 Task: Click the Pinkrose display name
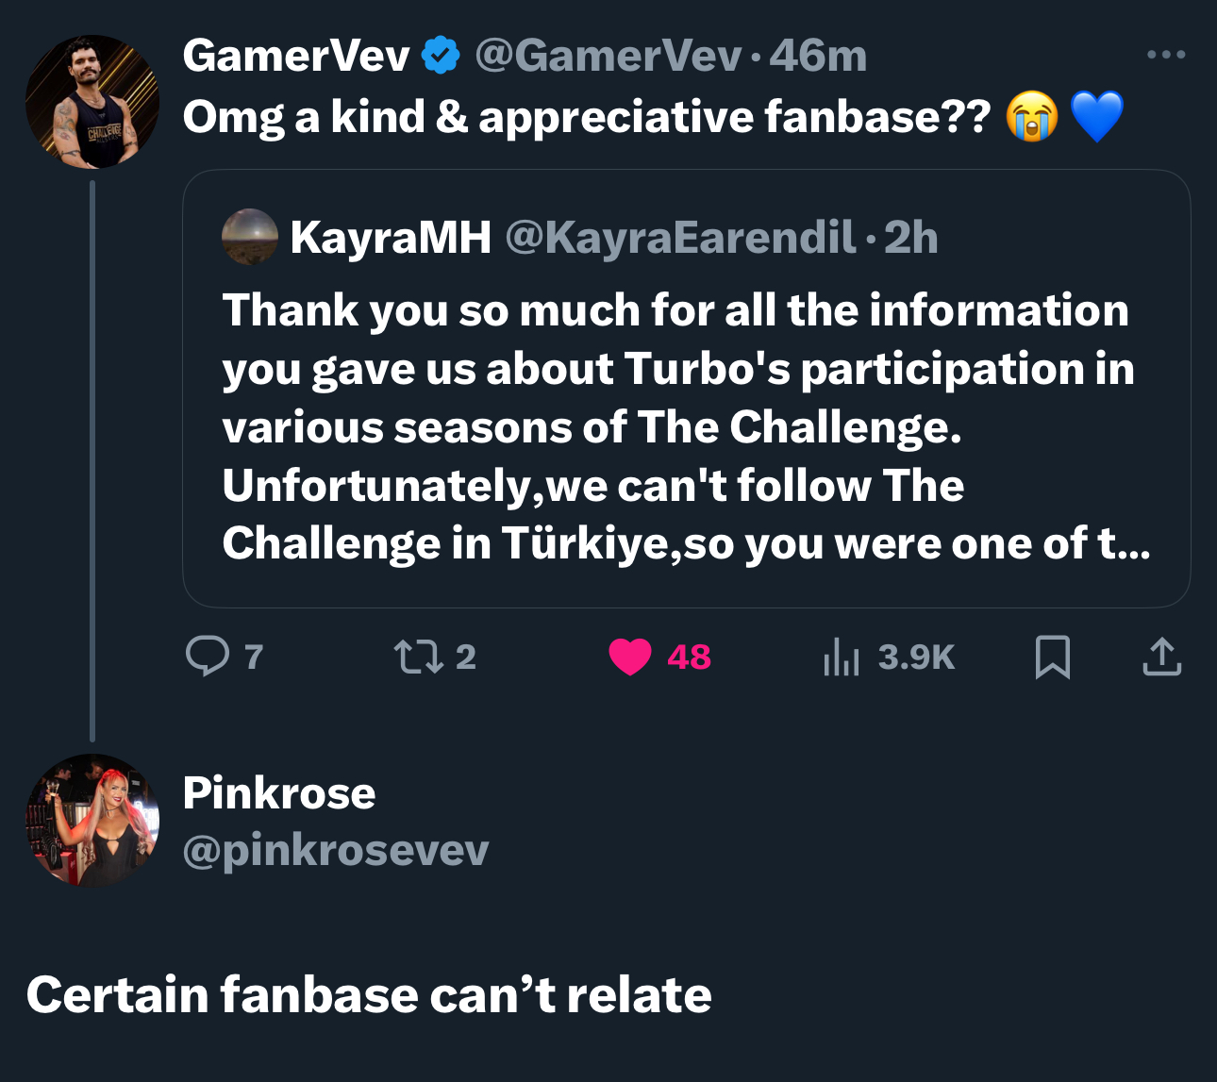click(x=279, y=792)
